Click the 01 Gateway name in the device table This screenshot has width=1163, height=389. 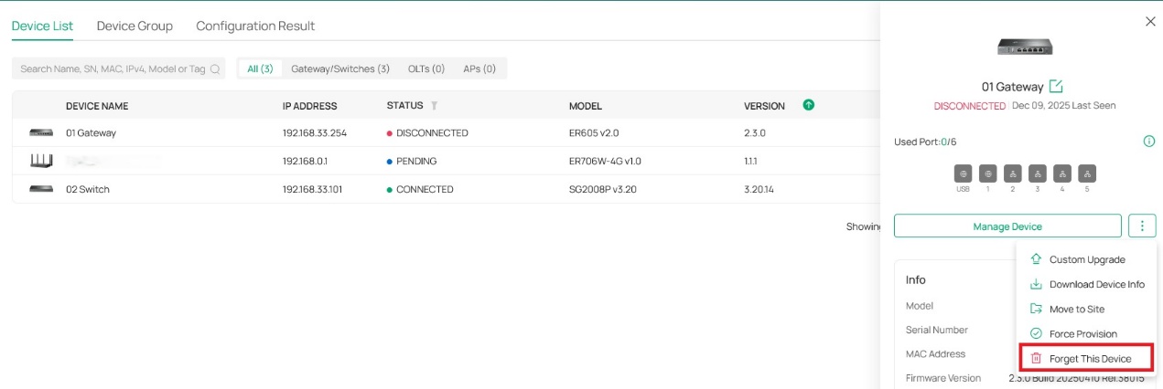[91, 132]
